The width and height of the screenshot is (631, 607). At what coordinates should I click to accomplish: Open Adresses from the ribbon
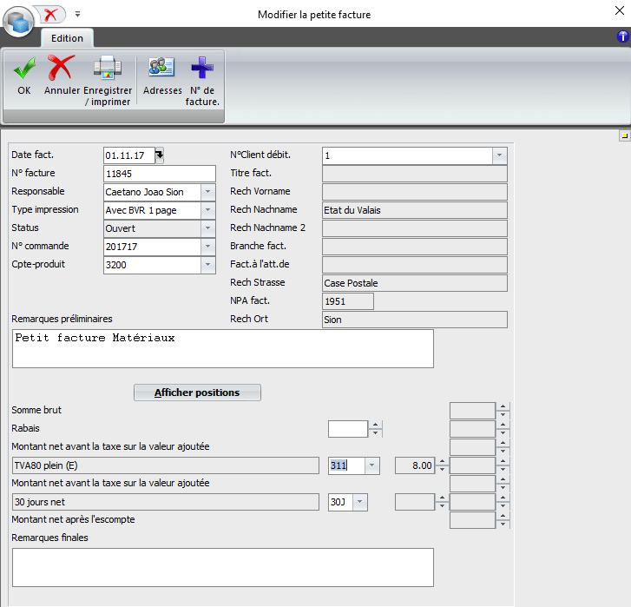pos(161,76)
